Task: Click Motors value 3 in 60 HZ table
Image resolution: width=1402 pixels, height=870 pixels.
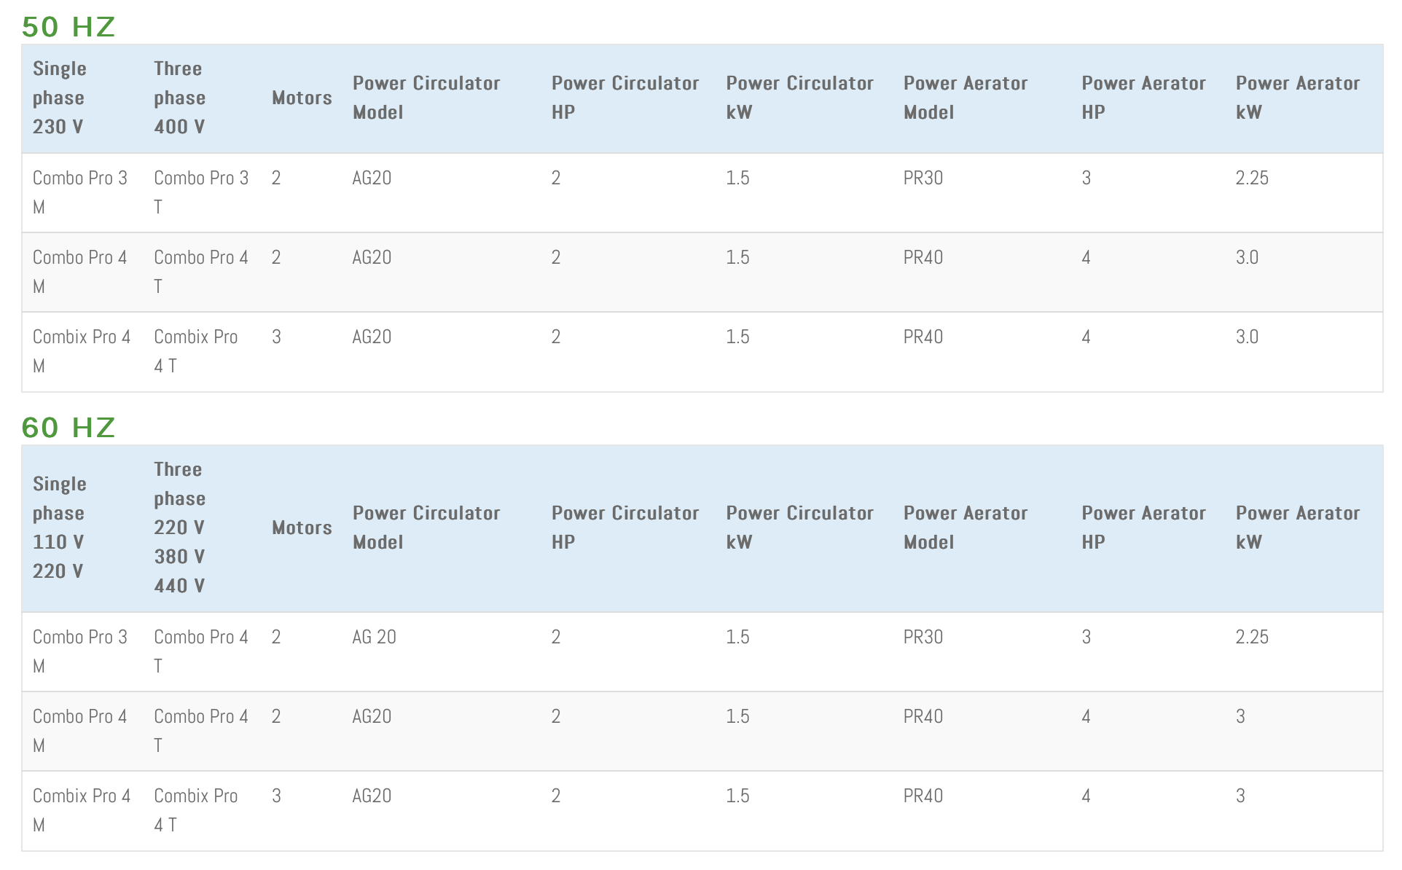Action: [x=276, y=796]
